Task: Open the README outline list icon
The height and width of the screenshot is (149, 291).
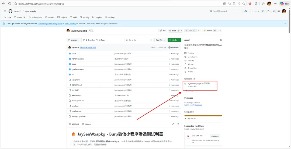Action: point(178,124)
